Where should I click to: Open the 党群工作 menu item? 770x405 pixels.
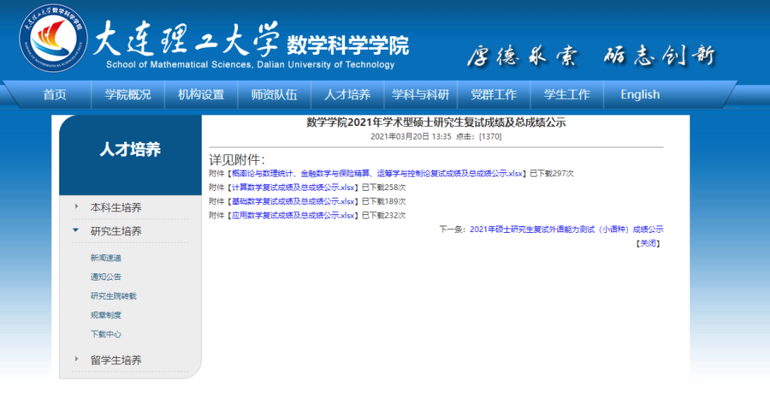coord(493,95)
